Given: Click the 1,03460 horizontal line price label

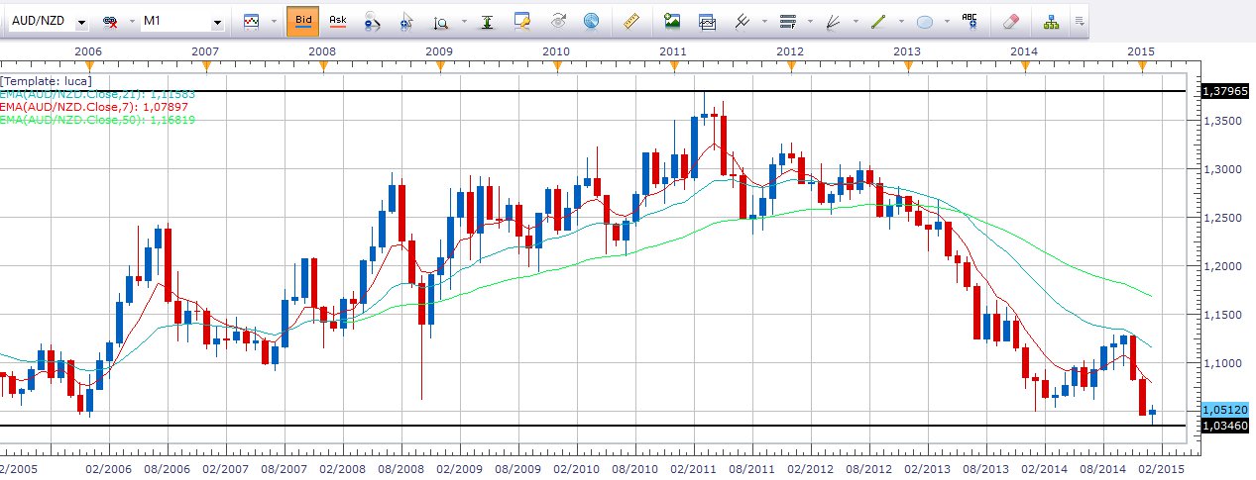Looking at the screenshot, I should (x=1223, y=426).
